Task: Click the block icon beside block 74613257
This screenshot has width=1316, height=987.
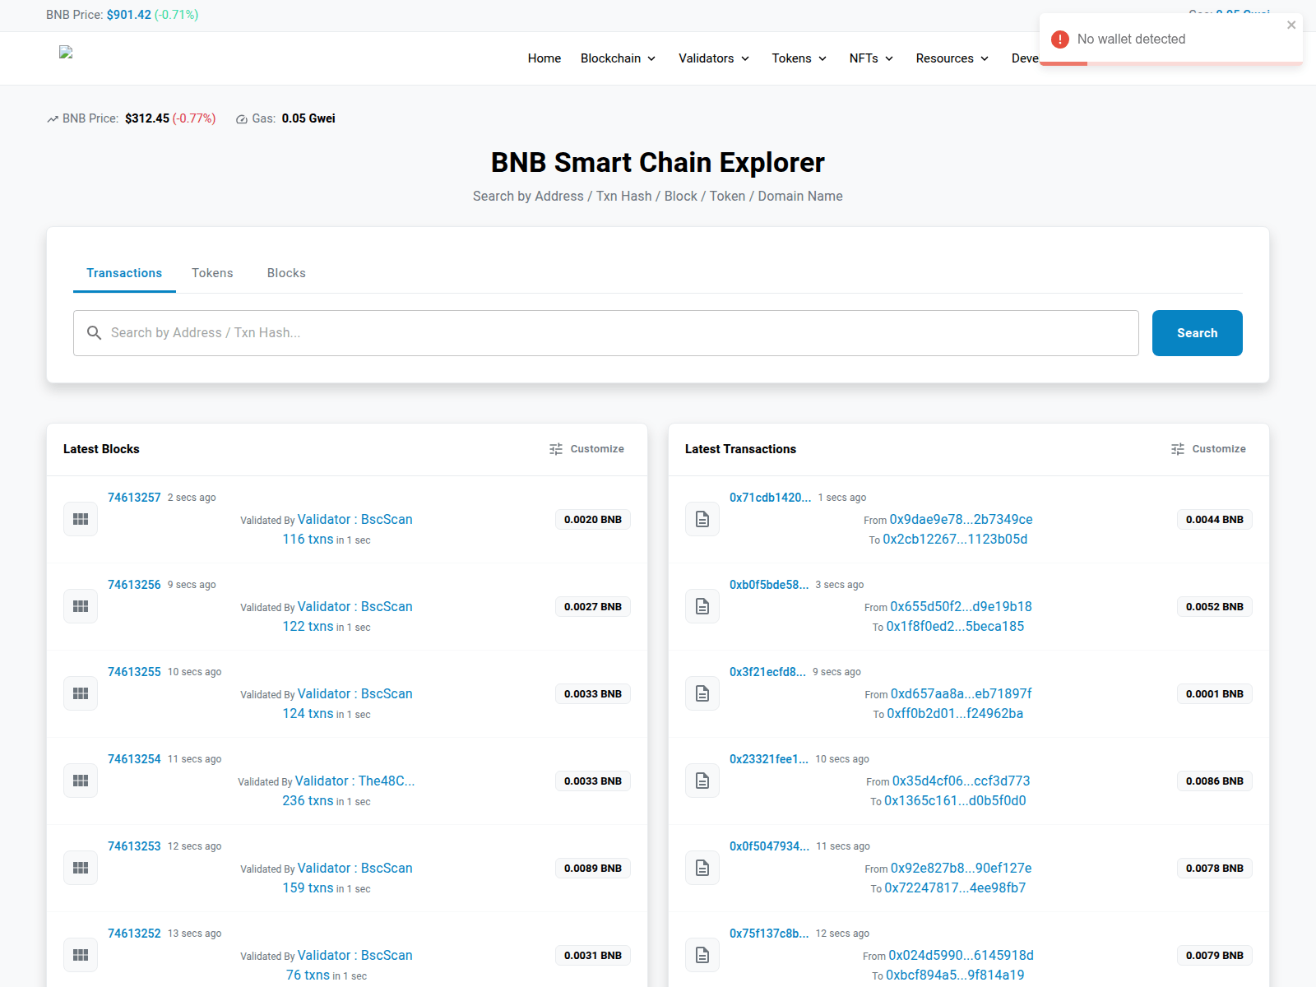Action: tap(81, 519)
